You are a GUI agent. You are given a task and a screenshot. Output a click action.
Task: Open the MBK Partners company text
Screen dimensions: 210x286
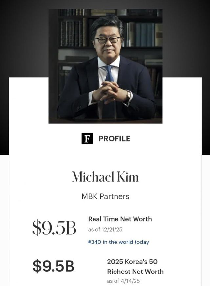(105, 196)
